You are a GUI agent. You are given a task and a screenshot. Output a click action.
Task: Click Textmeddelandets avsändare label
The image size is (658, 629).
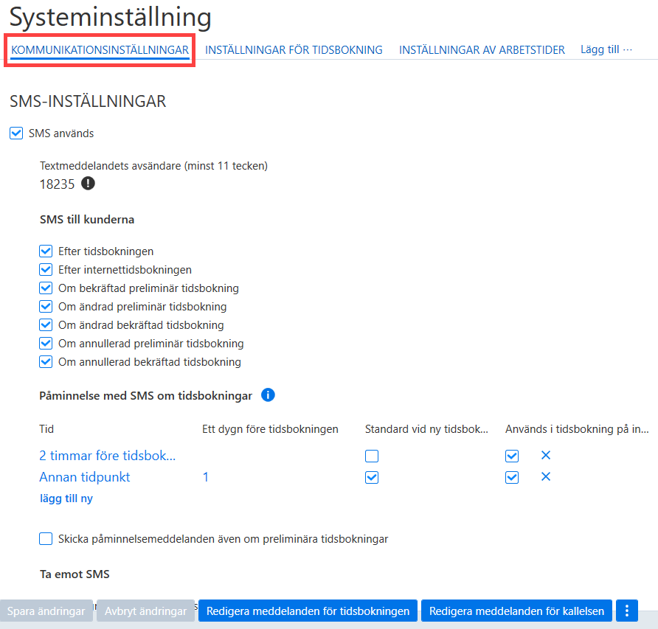[153, 166]
